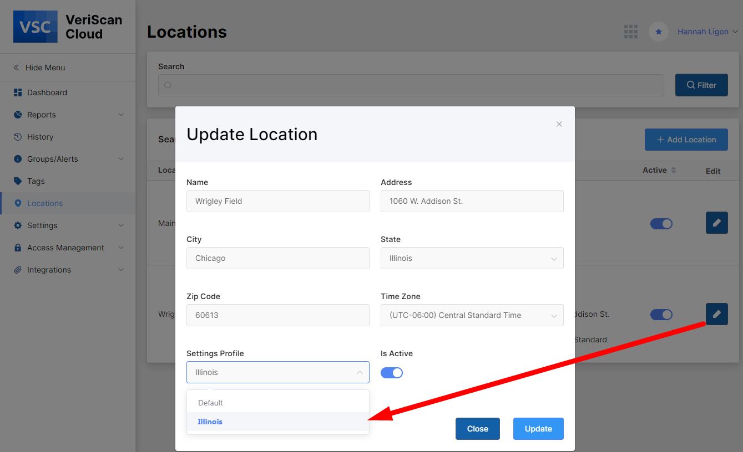This screenshot has height=452, width=743.
Task: Click Hide Menu link
Action: coord(45,68)
